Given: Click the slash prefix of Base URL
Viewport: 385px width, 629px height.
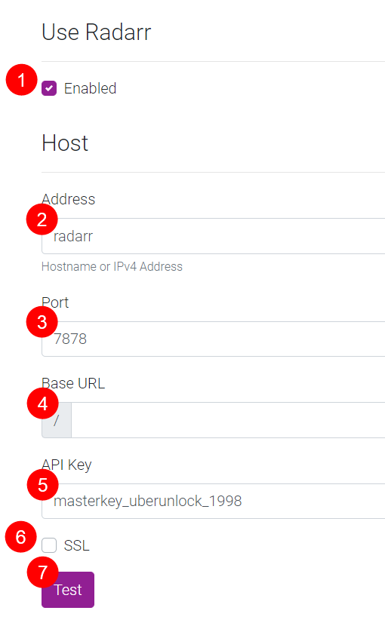Looking at the screenshot, I should (57, 420).
